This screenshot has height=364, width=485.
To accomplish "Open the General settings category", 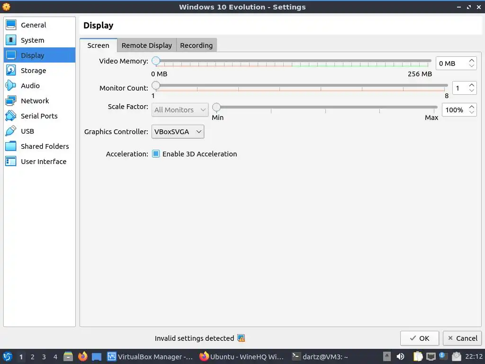I will click(39, 25).
